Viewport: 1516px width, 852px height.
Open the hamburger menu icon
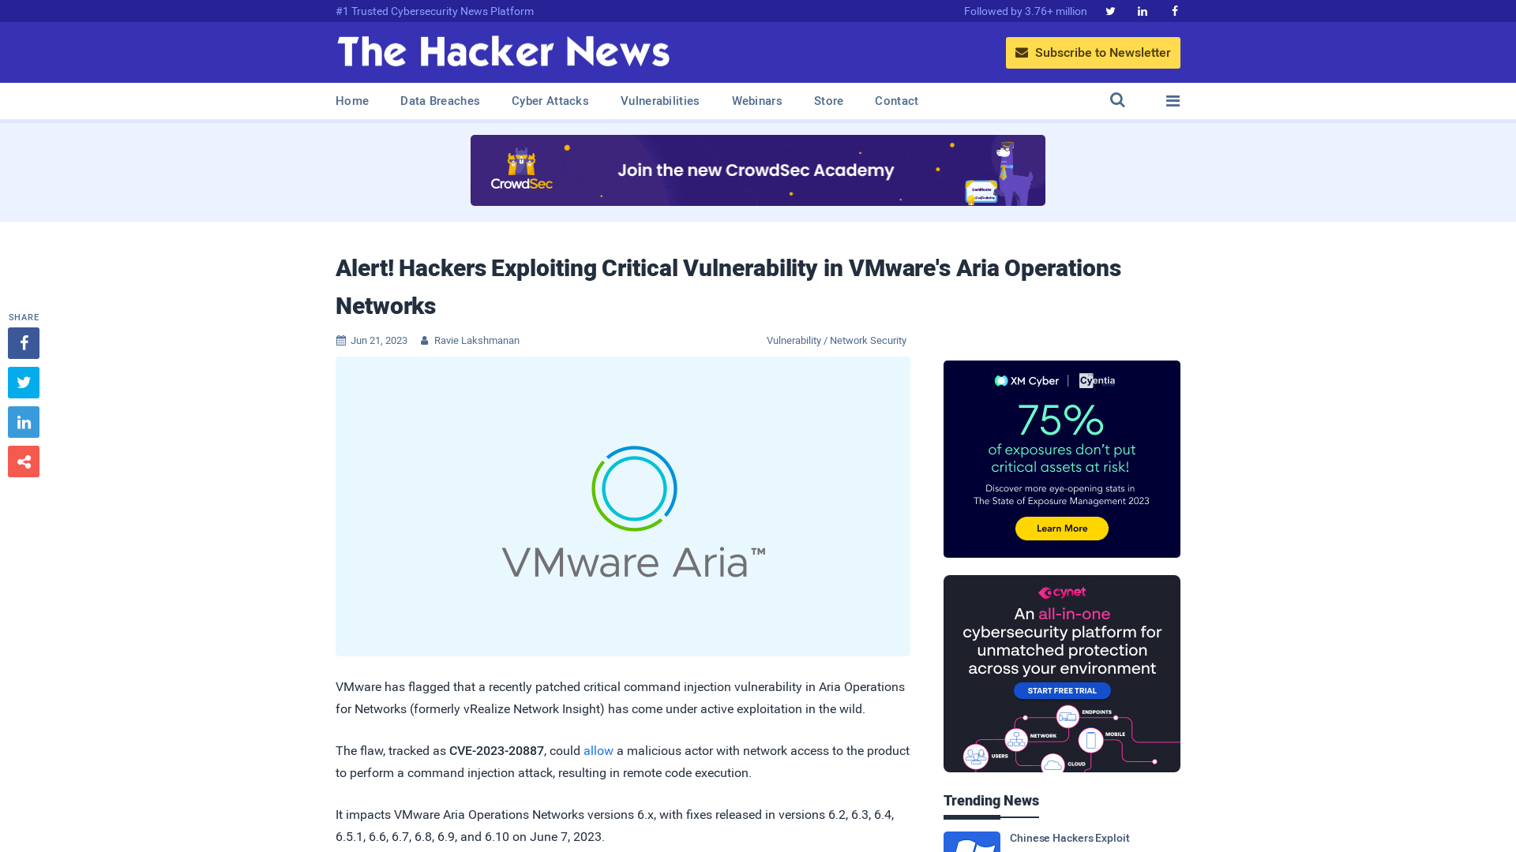1173,101
